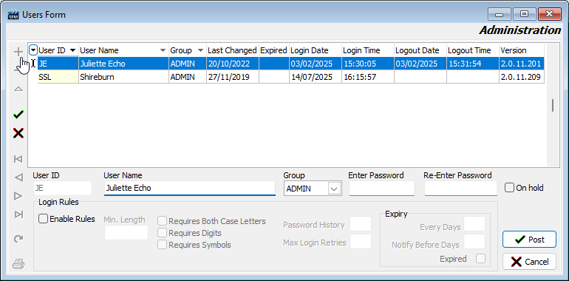
Task: Click the 15:31:54 logout time cell
Action: pyautogui.click(x=473, y=64)
